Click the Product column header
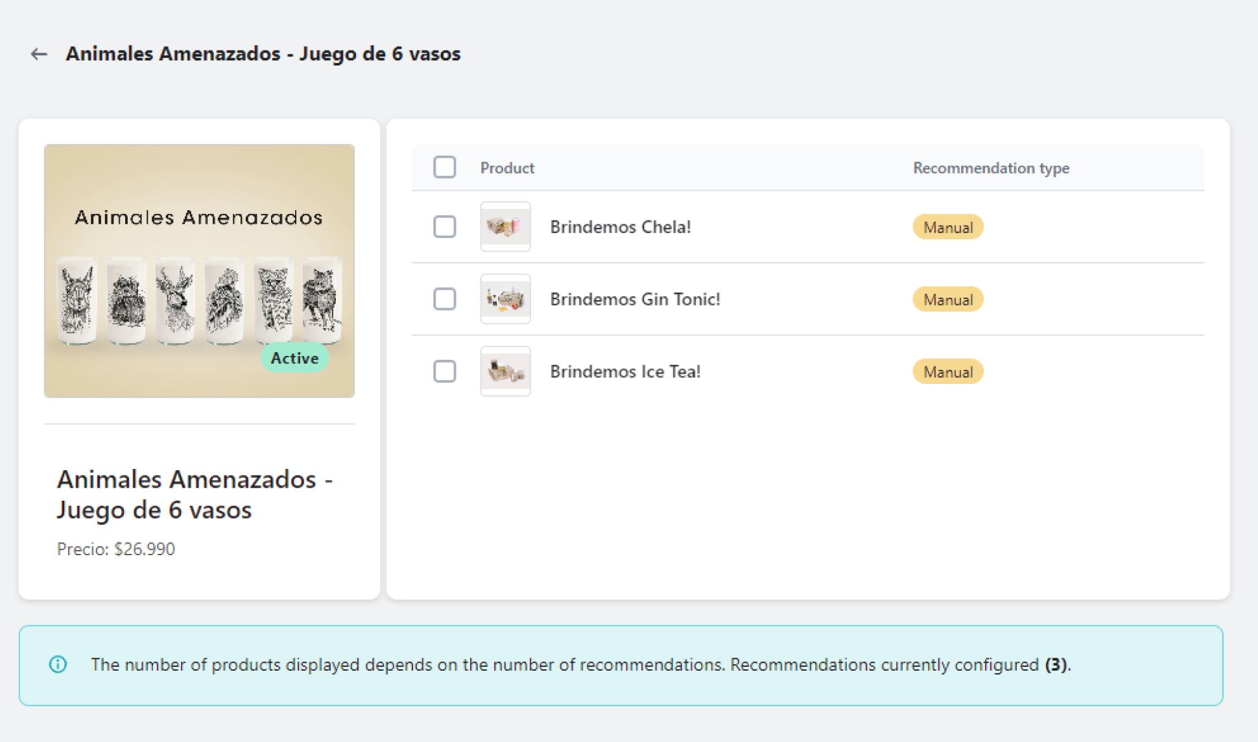This screenshot has width=1258, height=742. coord(507,168)
